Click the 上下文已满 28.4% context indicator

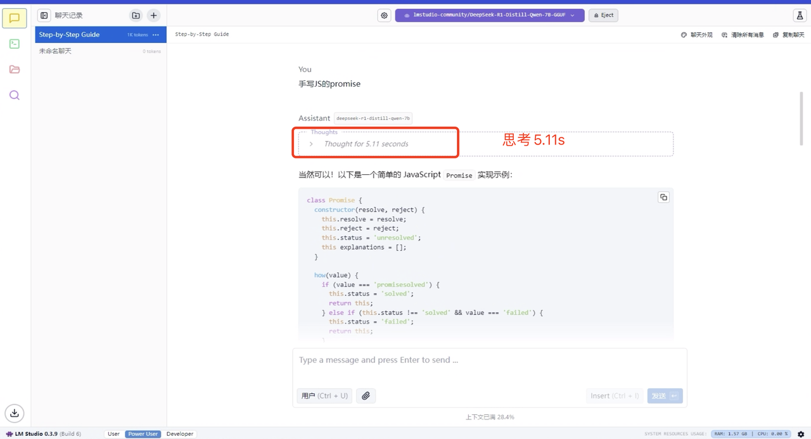(490, 417)
